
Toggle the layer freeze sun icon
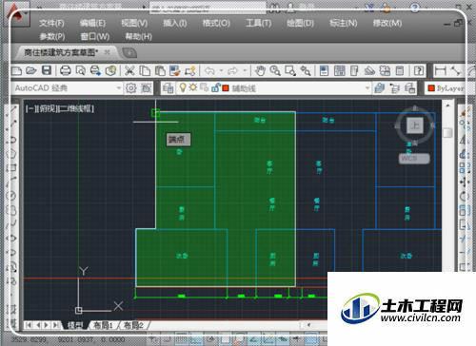pyautogui.click(x=193, y=87)
